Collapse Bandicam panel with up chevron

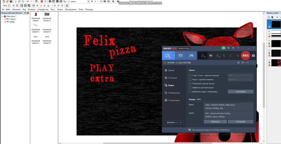pyautogui.click(x=254, y=62)
